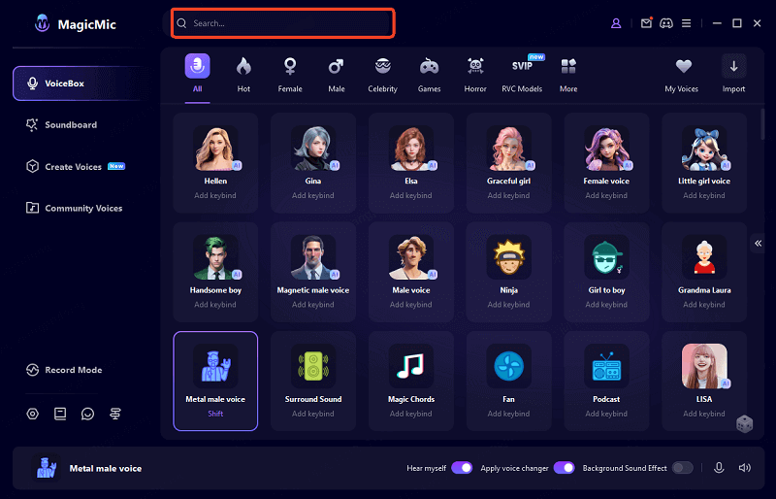
Task: Click the voice list vertical scrollbar
Action: pyautogui.click(x=762, y=124)
